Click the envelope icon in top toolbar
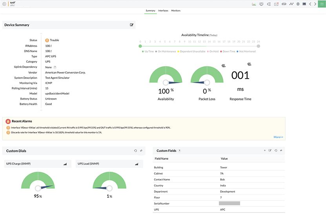This screenshot has width=326, height=219. [x=276, y=4]
